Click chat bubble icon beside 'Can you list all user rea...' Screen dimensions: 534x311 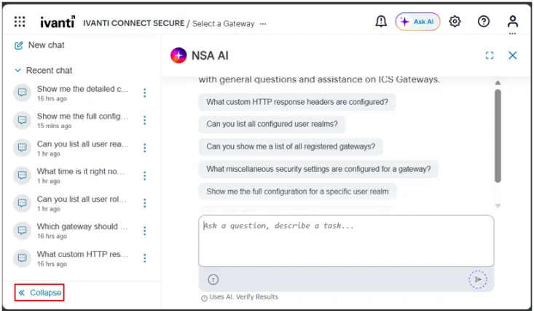[x=22, y=148]
